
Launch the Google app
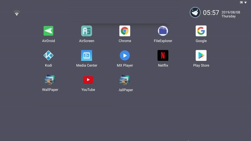click(201, 31)
